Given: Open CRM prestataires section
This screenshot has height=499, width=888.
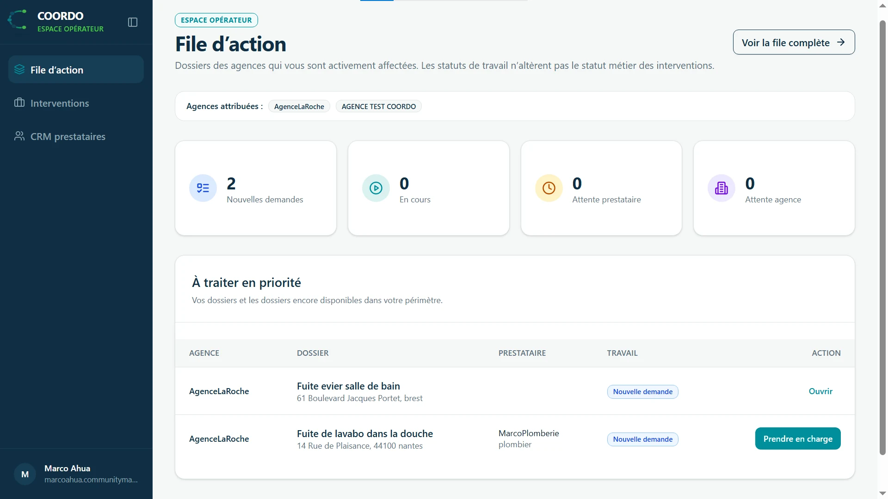Looking at the screenshot, I should click(76, 136).
